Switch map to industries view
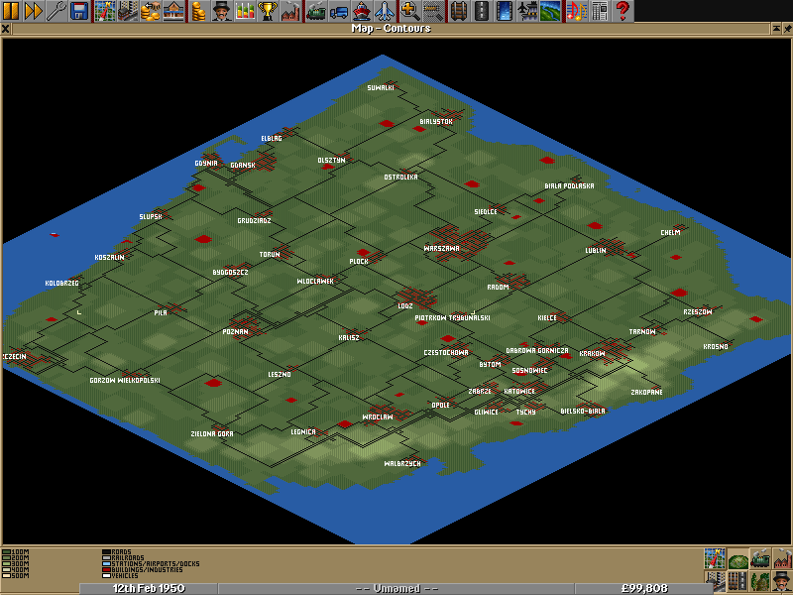Image resolution: width=793 pixels, height=595 pixels. pos(782,558)
